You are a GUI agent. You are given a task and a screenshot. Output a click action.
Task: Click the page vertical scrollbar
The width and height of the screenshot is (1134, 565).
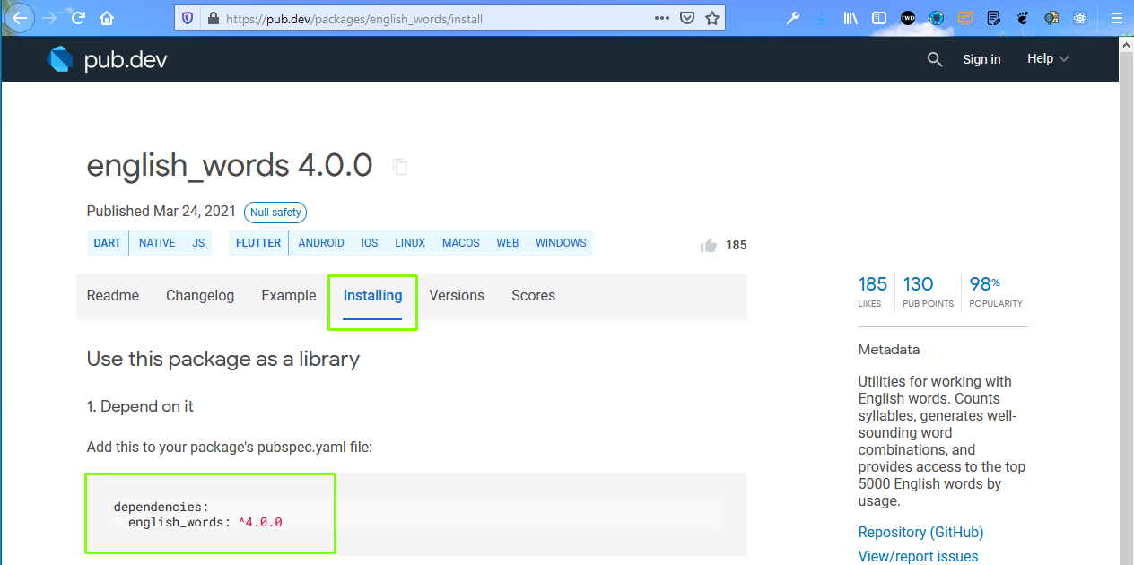point(1127,300)
